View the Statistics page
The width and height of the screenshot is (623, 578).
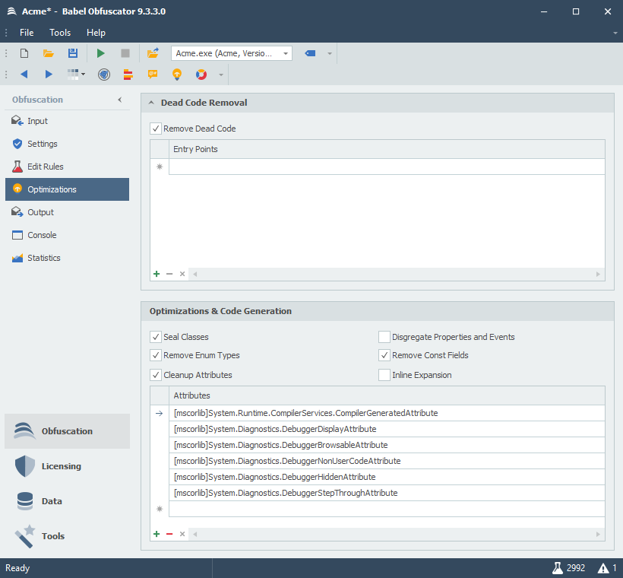coord(67,258)
